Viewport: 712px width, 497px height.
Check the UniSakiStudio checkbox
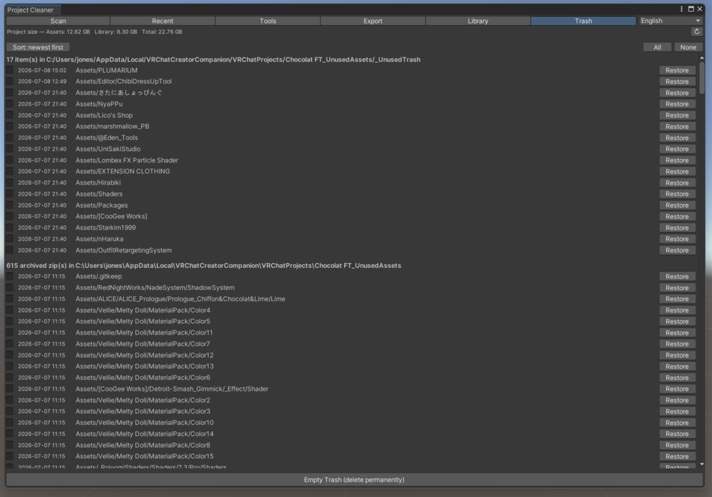tap(10, 149)
